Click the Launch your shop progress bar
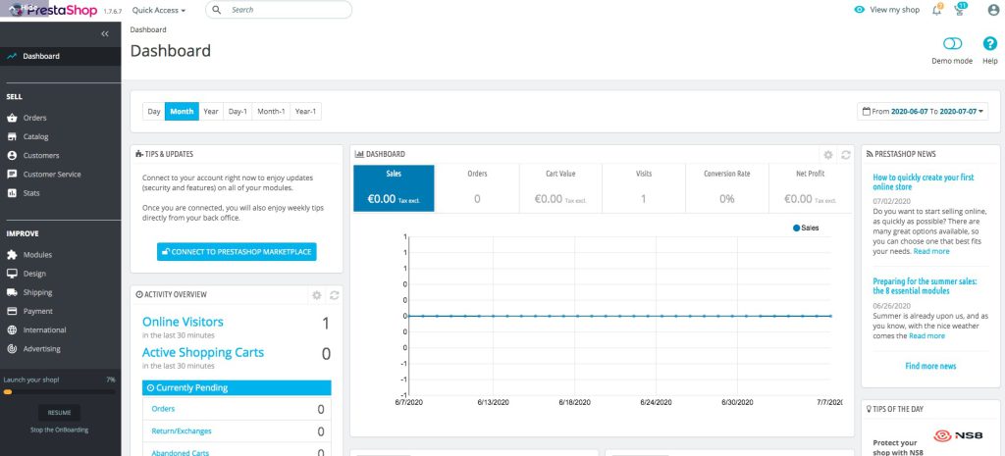 click(x=59, y=391)
